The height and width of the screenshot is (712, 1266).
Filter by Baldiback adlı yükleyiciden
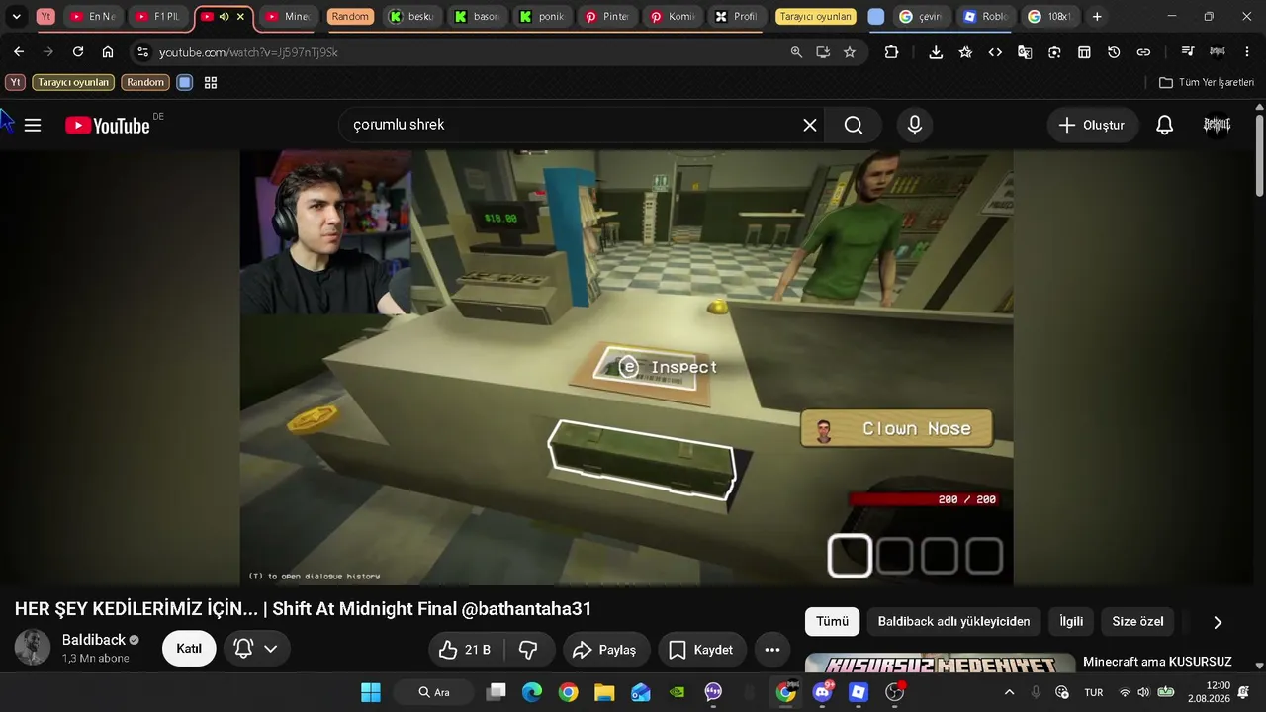click(953, 622)
